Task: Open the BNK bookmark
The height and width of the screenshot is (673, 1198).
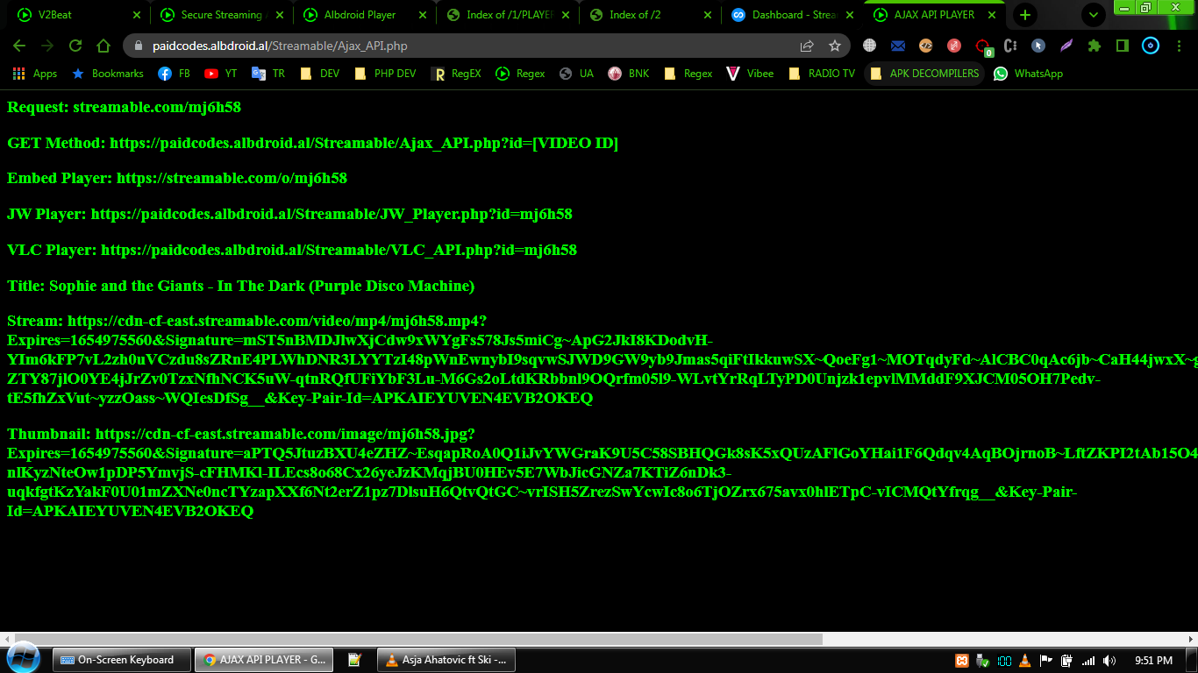Action: (x=629, y=74)
